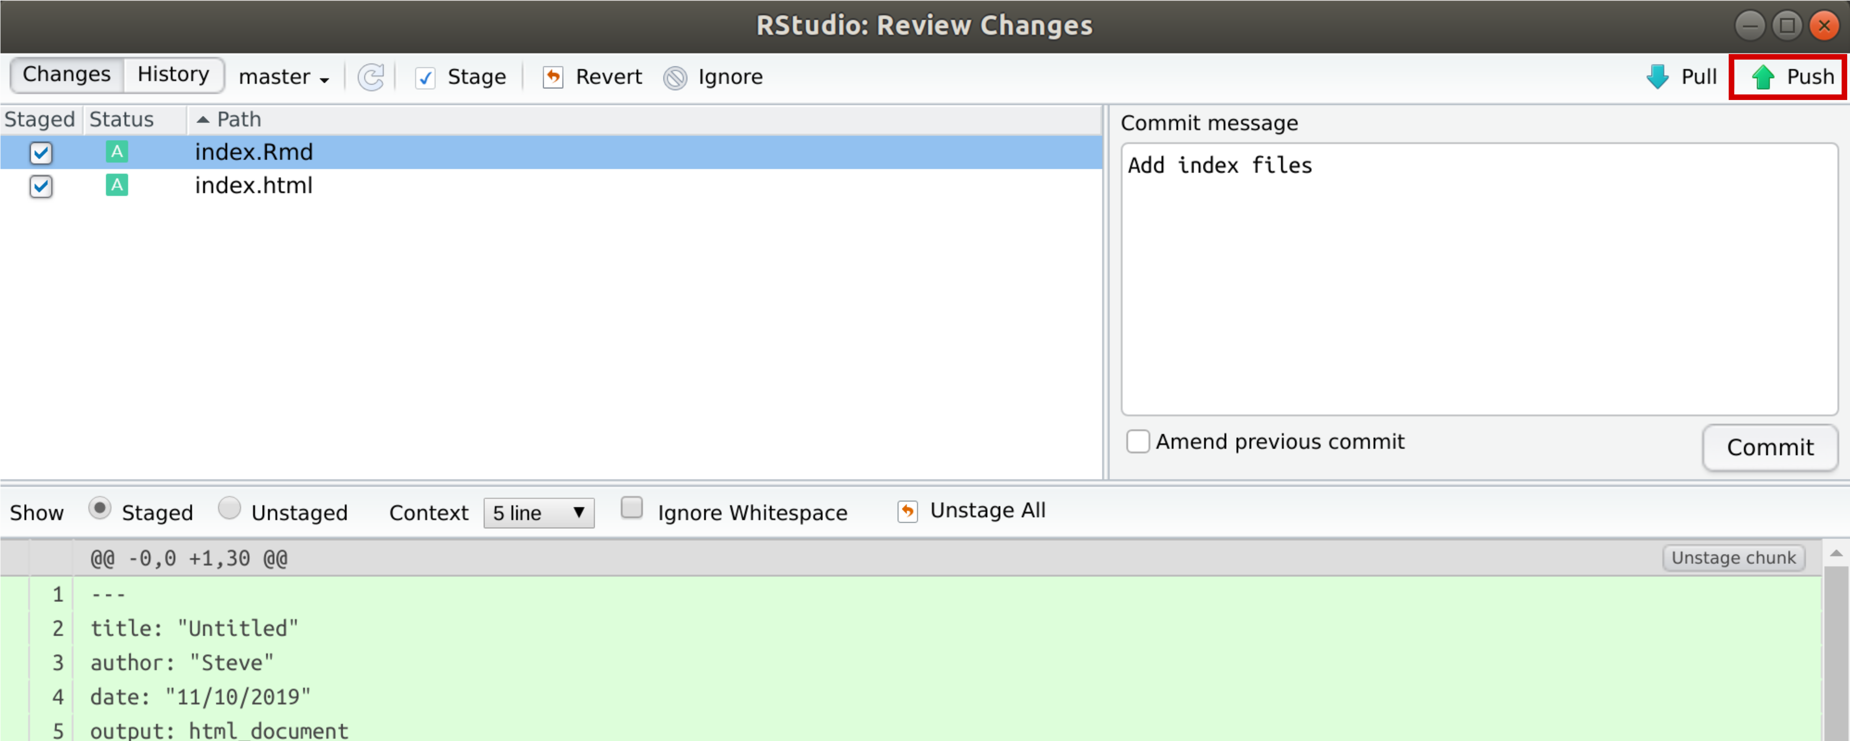Click the refresh icon in toolbar
The height and width of the screenshot is (741, 1850).
pos(371,77)
